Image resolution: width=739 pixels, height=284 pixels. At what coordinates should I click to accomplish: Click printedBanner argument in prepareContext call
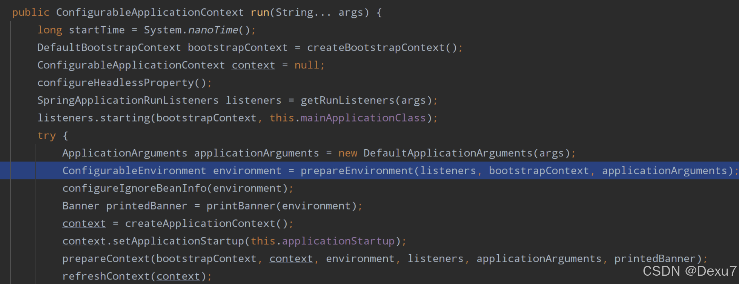[654, 259]
